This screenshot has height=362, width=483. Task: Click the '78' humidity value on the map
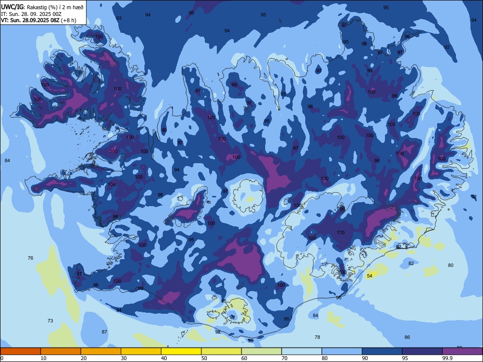[x=318, y=337]
